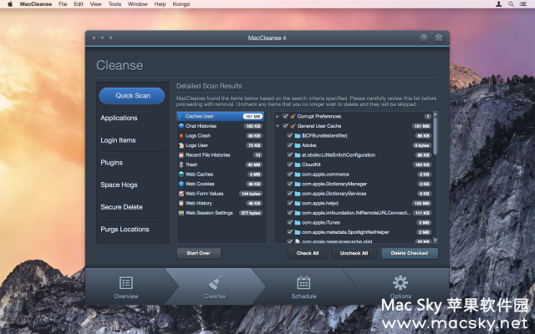
Task: Uncheck the at.obdev.LittleSnitchConfiguration checkbox
Action: tap(290, 154)
